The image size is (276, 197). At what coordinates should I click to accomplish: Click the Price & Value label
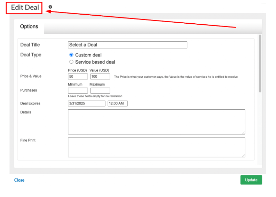click(x=31, y=76)
